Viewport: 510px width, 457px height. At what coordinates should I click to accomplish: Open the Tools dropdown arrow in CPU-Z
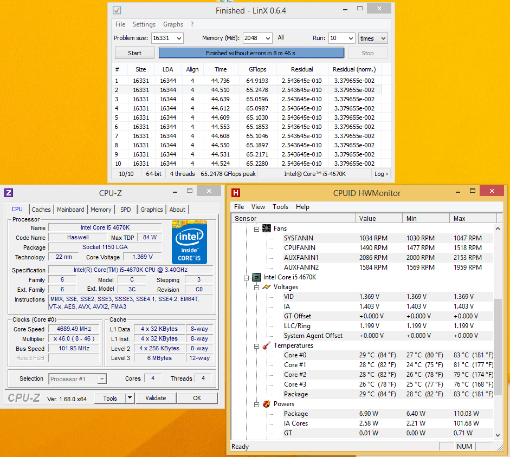(x=130, y=398)
